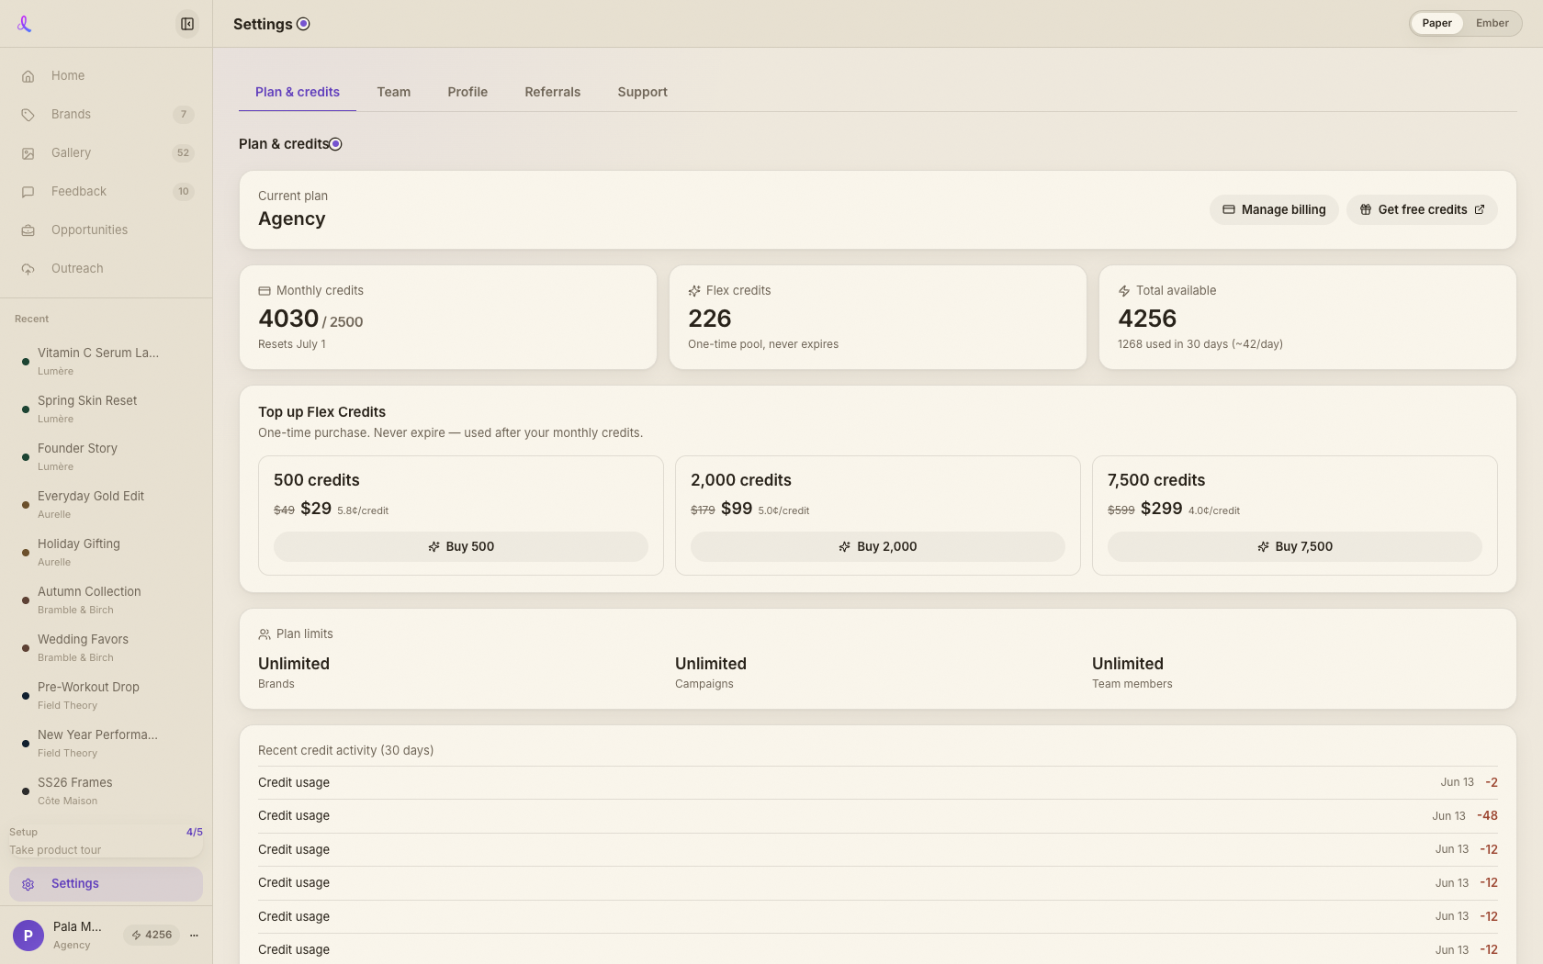
Task: Open recent campaign Spring Skin Reset
Action: click(x=107, y=409)
